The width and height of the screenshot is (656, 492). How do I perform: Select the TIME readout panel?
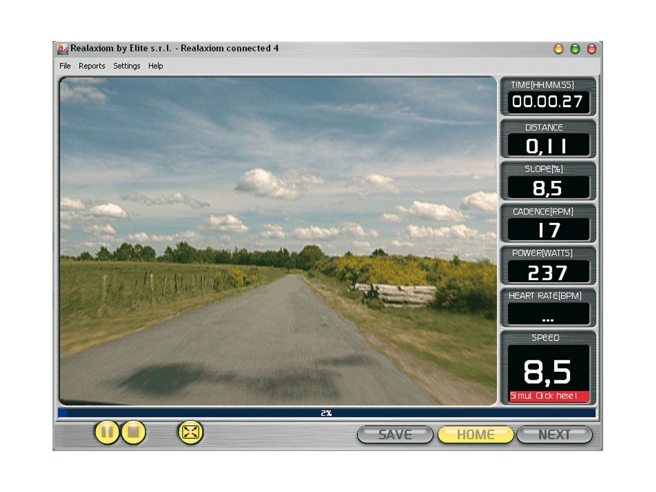coord(548,97)
